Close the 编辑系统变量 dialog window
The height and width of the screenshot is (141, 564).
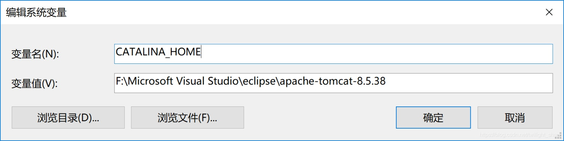tap(549, 12)
